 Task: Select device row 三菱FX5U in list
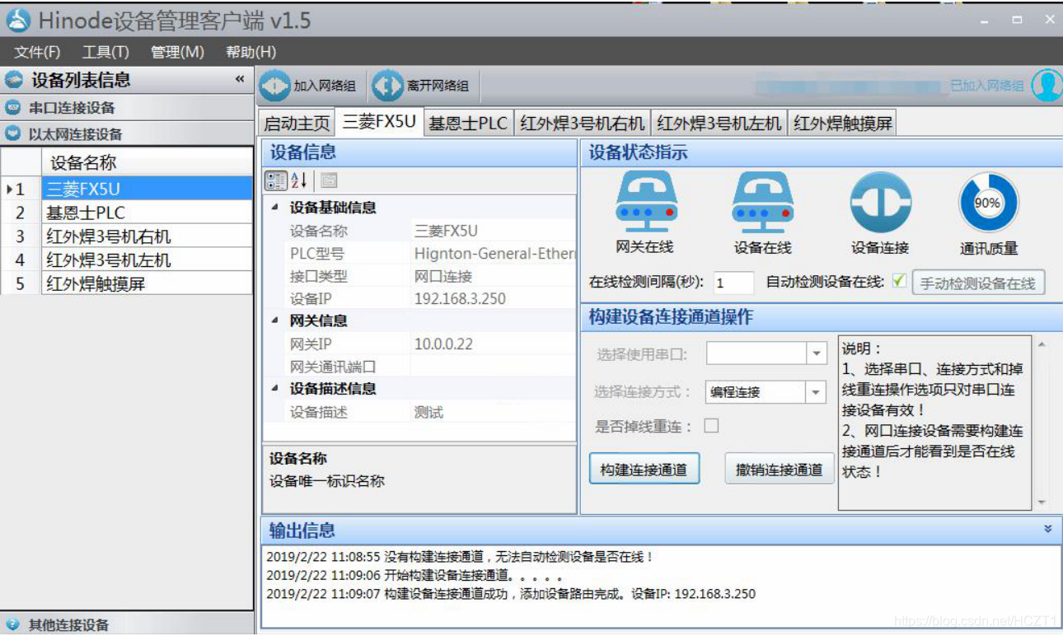147,189
